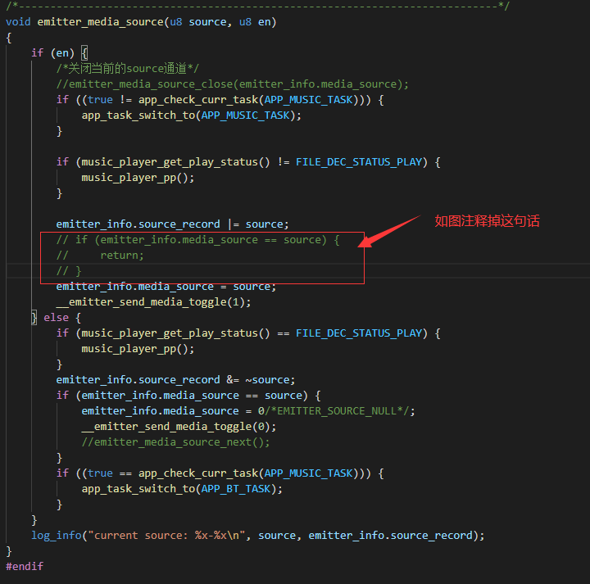Place cursor on 'if (en) {' line
Image resolution: width=590 pixels, height=584 pixels.
tap(60, 53)
